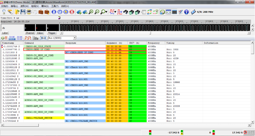This screenshot has width=255, height=136.
Task: Open the blue information icon
Action: tap(186, 12)
